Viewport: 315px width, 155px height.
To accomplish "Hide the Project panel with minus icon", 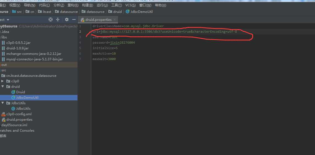I will [x=74, y=19].
